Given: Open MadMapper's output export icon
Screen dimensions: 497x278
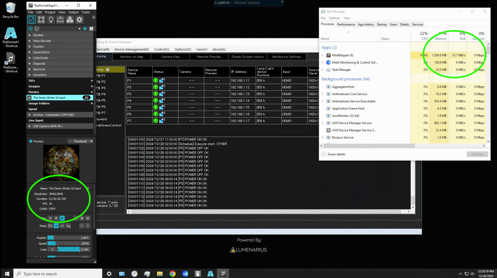Looking at the screenshot, I should click(x=60, y=20).
